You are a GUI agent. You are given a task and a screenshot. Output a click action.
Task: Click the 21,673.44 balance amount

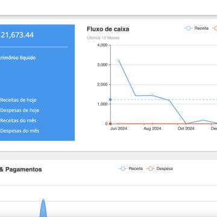click(17, 35)
